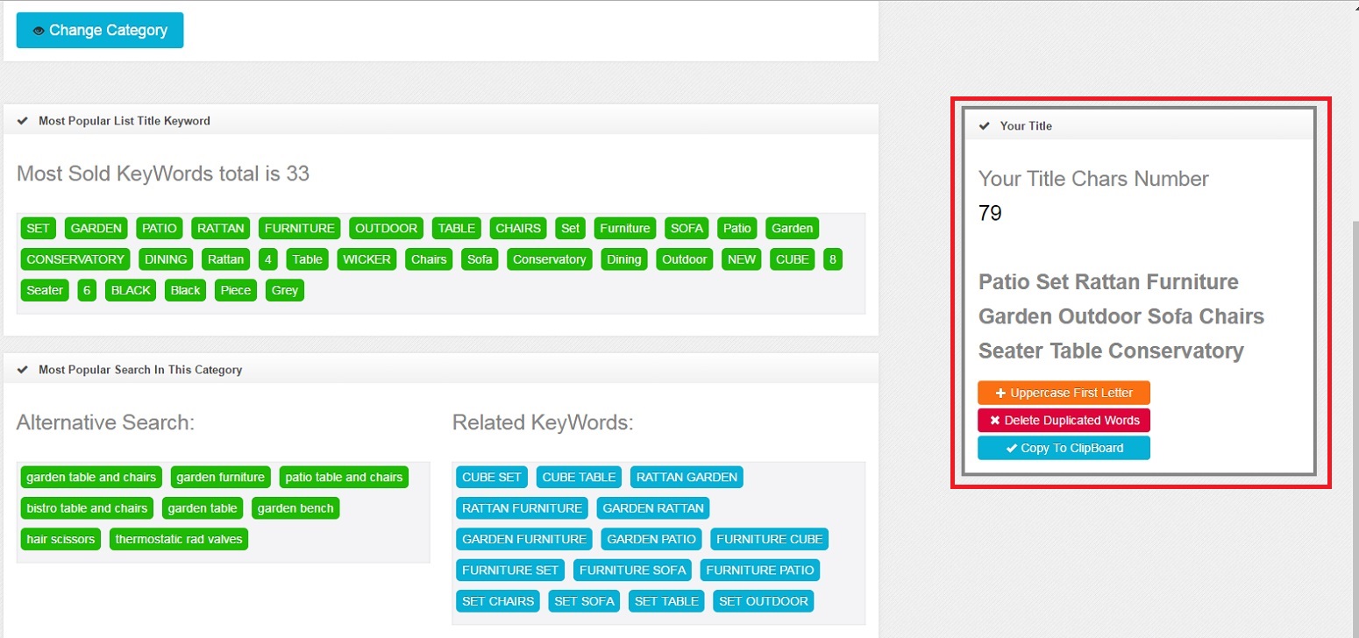Image resolution: width=1359 pixels, height=638 pixels.
Task: Add the WICKER keyword tag
Action: pos(366,259)
